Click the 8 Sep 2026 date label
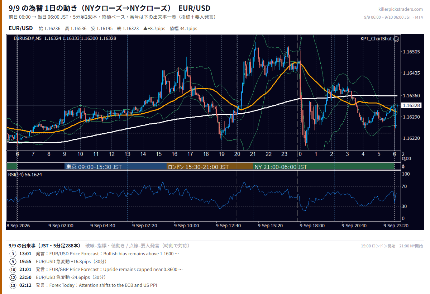 click(18, 226)
